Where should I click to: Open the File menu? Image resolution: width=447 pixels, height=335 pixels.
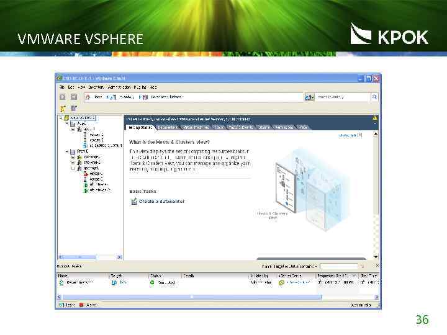pyautogui.click(x=62, y=87)
